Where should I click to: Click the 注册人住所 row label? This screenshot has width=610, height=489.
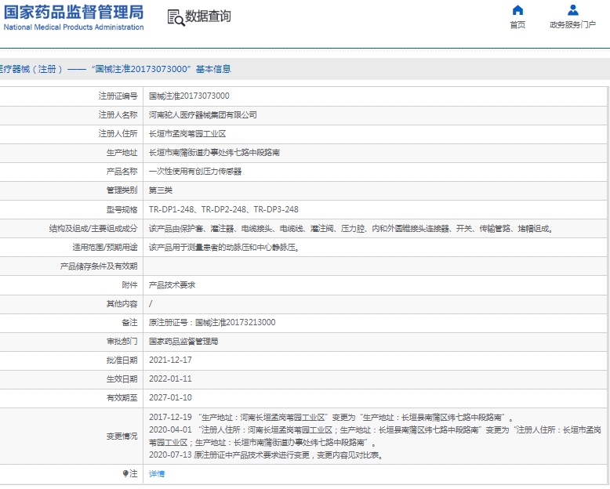click(118, 134)
